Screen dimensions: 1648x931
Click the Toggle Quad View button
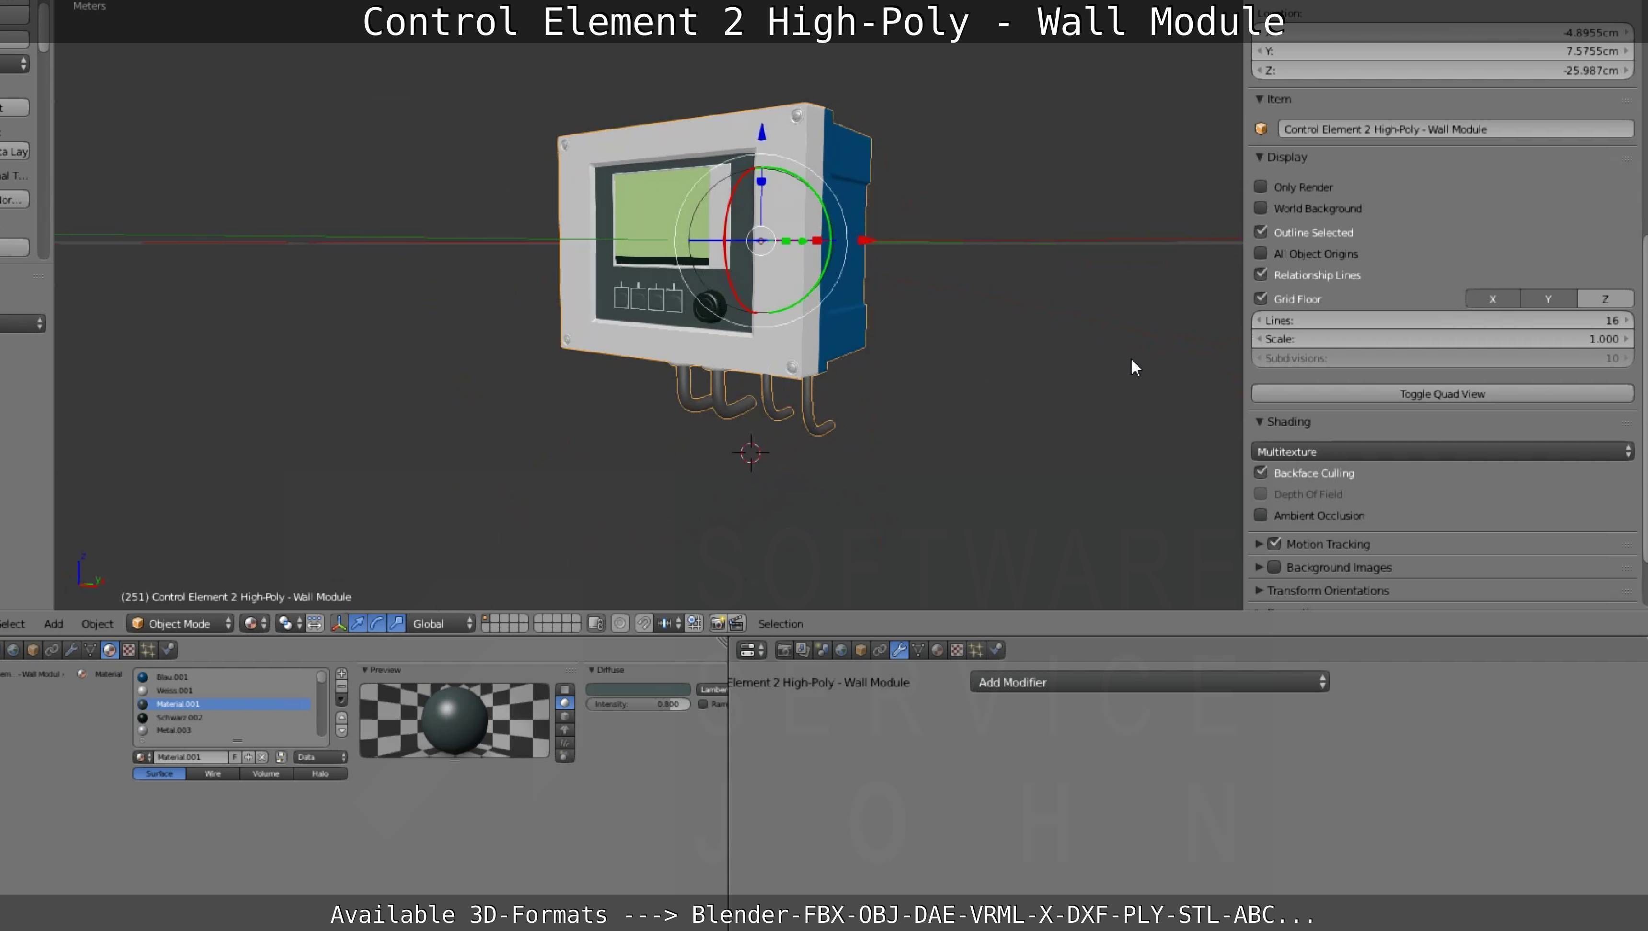(x=1442, y=394)
